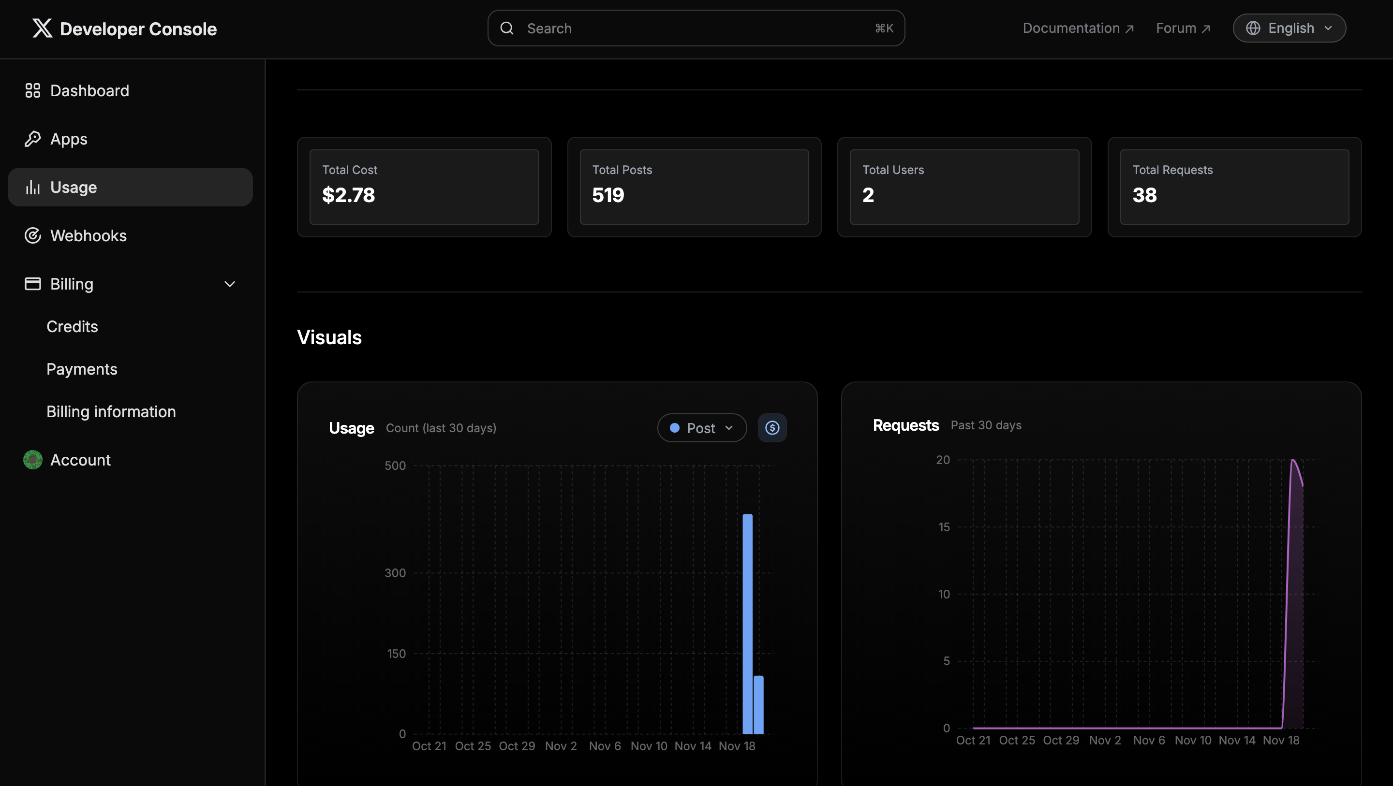The image size is (1393, 786).
Task: Open the Credits page
Action: pyautogui.click(x=72, y=326)
